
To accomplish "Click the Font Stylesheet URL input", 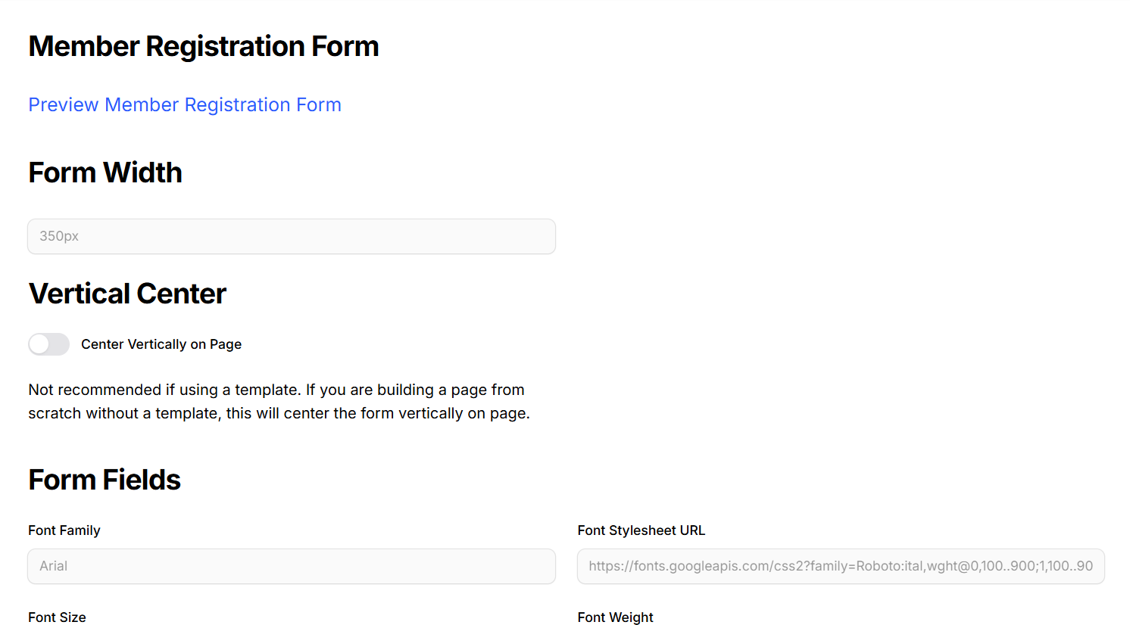I will coord(841,566).
